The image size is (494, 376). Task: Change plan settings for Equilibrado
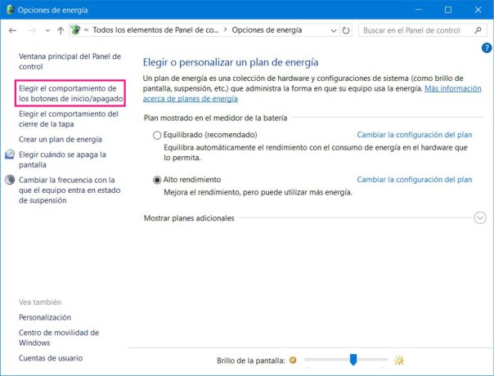[415, 135]
